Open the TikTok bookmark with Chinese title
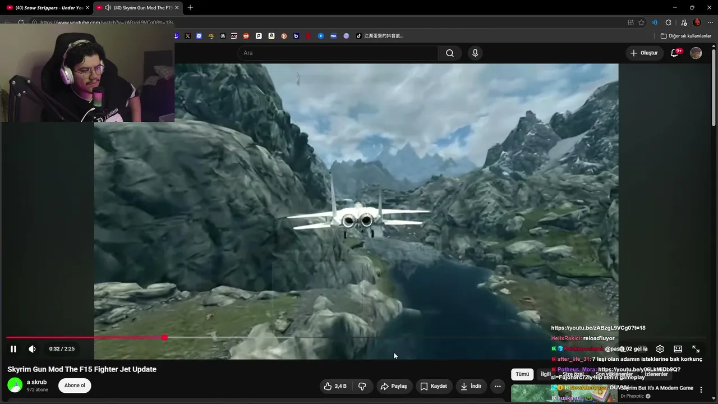Viewport: 718px width, 404px height. [x=380, y=36]
